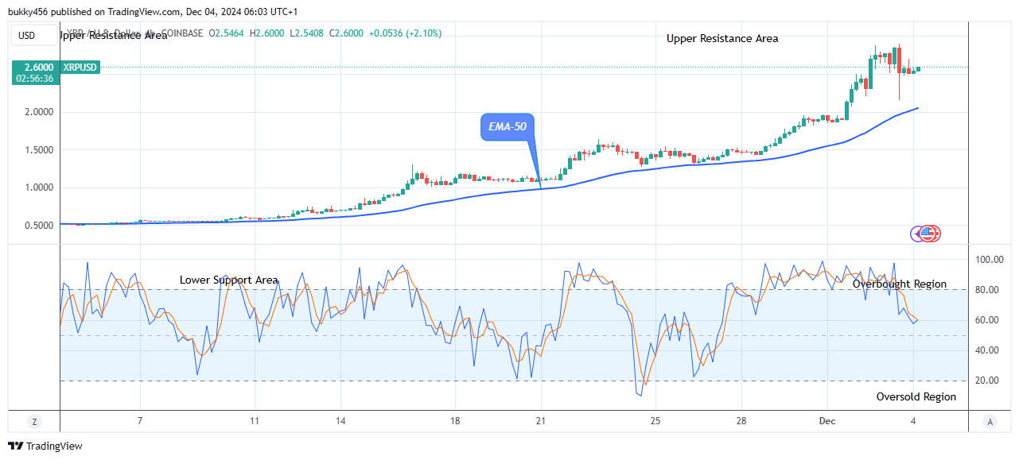Toggle the A auto-scale button

[x=990, y=421]
